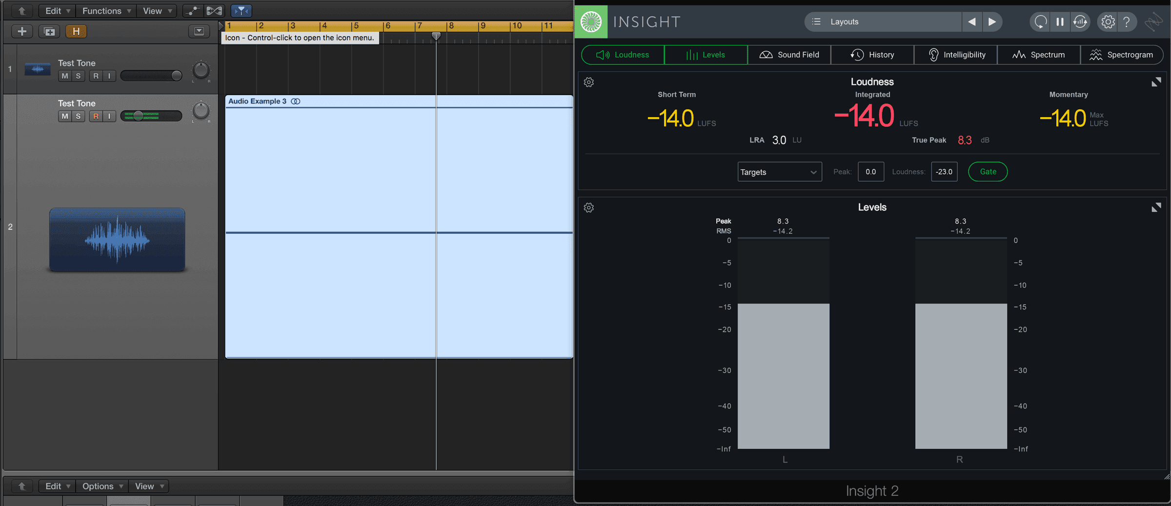This screenshot has height=506, width=1171.
Task: Click the loop icon on Audio Example 3
Action: pyautogui.click(x=296, y=101)
